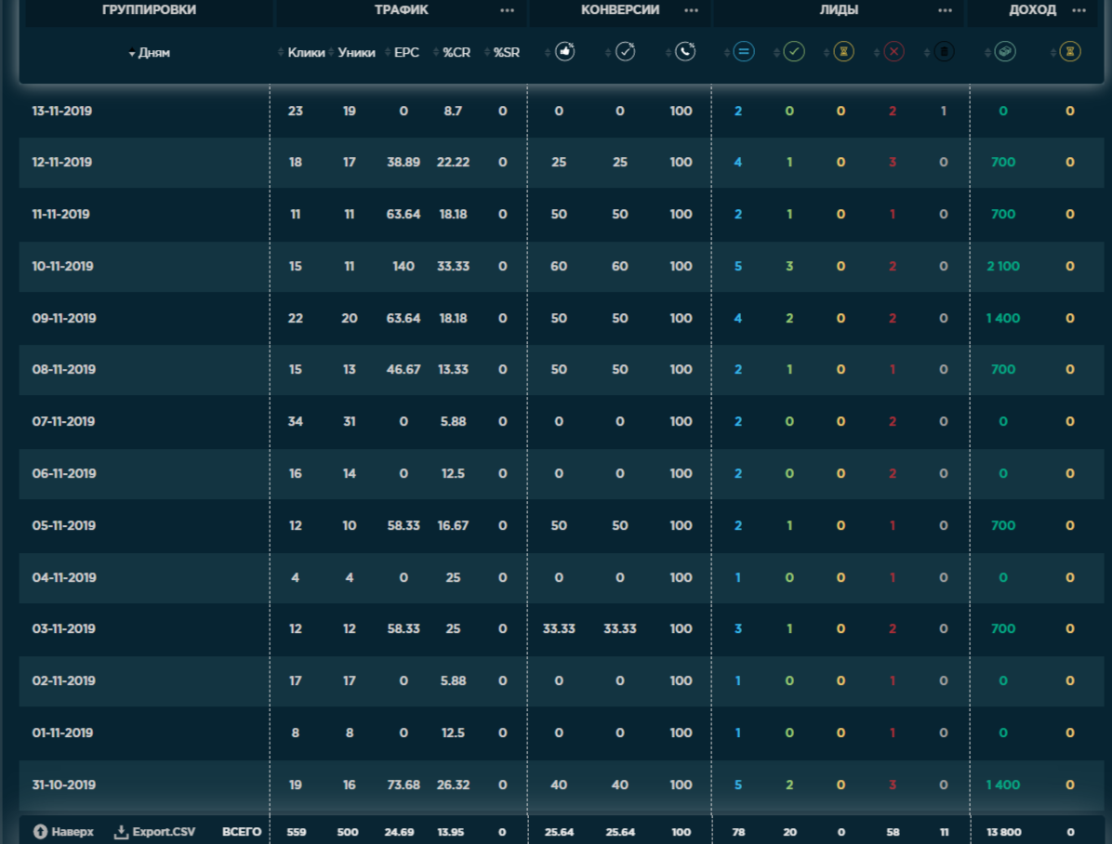Click the Наверх up-arrow icon
The width and height of the screenshot is (1112, 844).
pyautogui.click(x=40, y=831)
